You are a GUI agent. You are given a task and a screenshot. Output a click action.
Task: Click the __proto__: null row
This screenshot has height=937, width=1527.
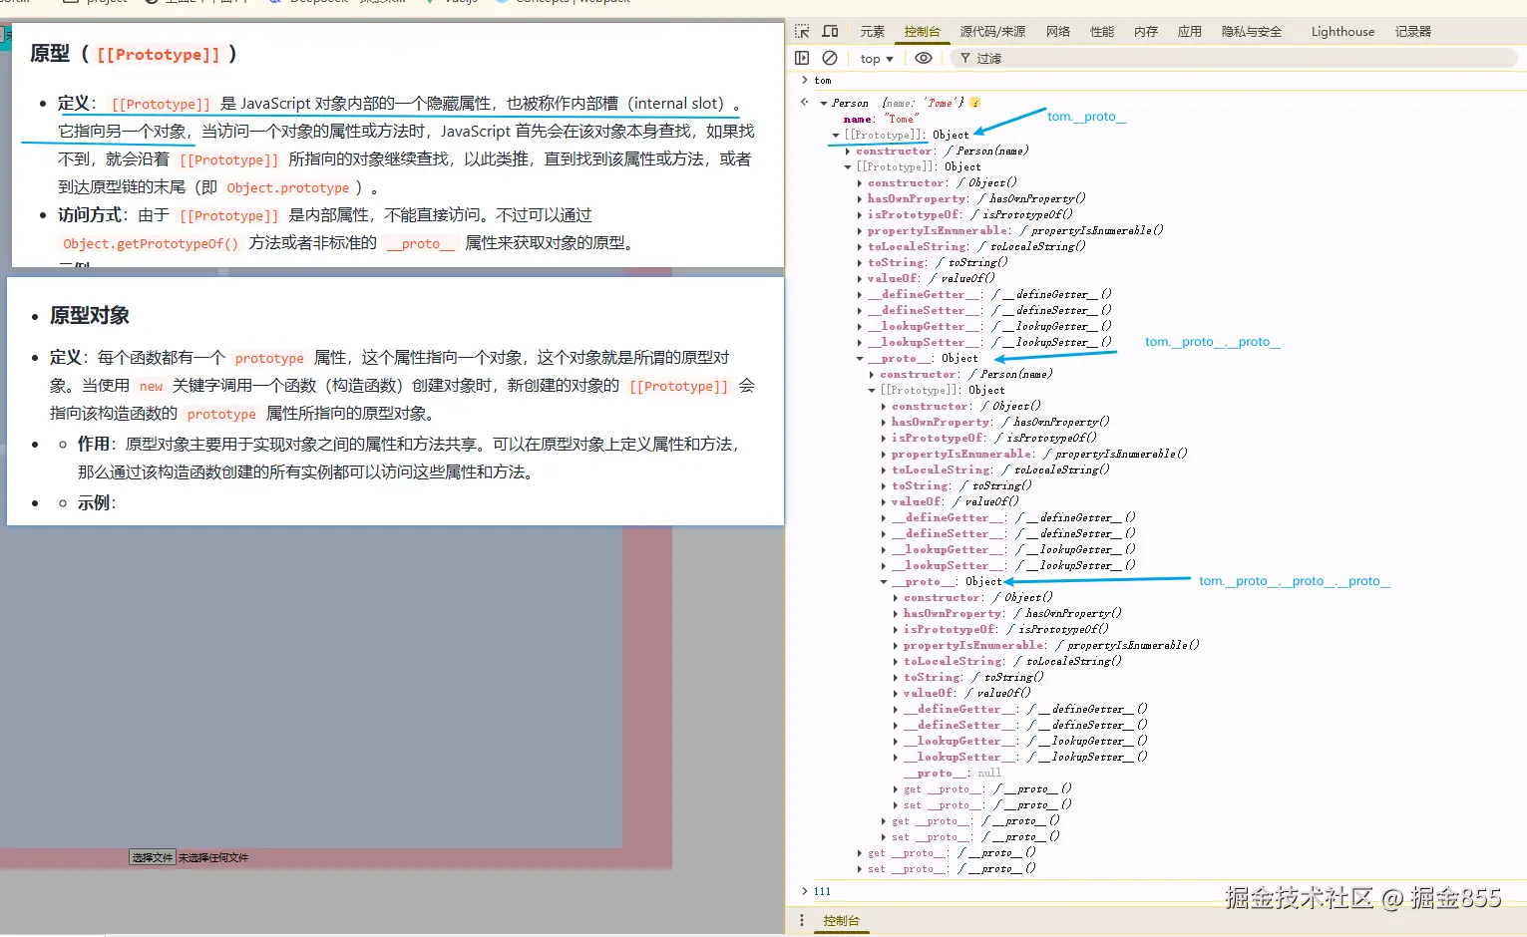tap(952, 773)
